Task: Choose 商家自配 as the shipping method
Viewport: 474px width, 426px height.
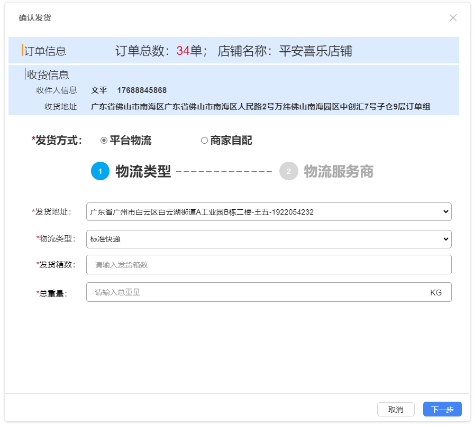Action: [x=204, y=141]
